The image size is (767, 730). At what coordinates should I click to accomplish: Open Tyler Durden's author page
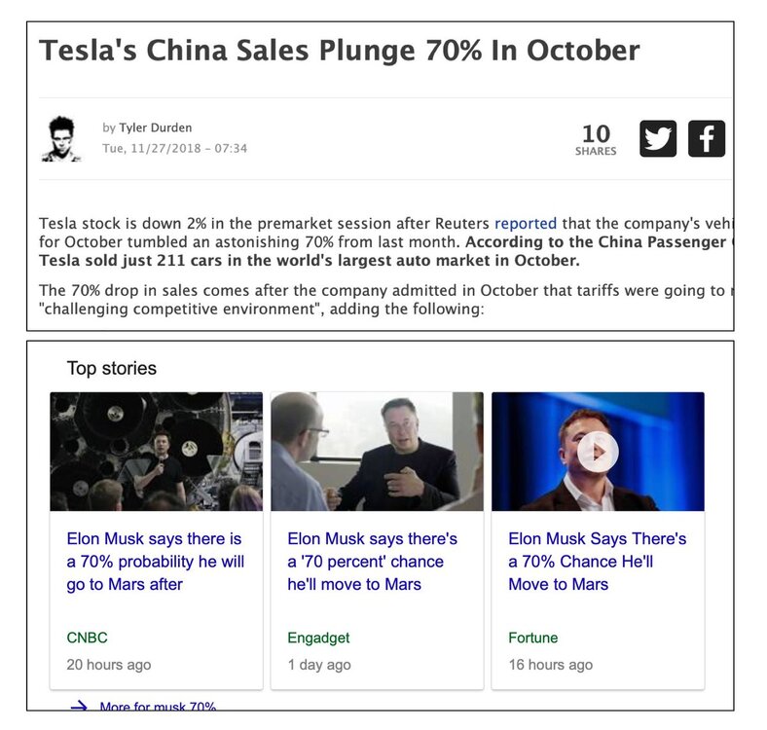coord(158,128)
